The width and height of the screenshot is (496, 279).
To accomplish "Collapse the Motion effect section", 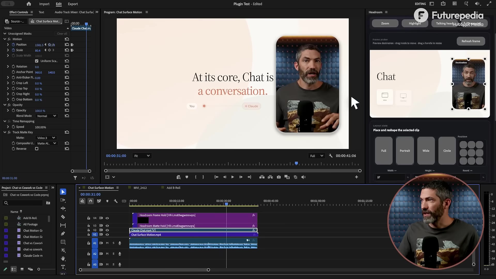I will pos(5,39).
